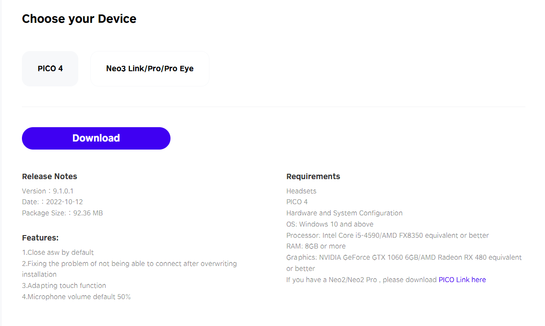The width and height of the screenshot is (545, 326).
Task: Click the "Choose your Device" heading
Action: tap(79, 19)
